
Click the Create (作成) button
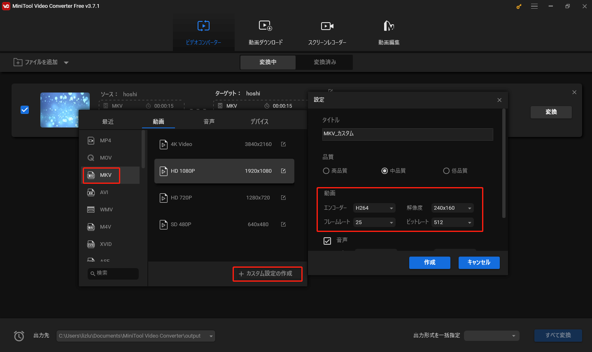[430, 262]
